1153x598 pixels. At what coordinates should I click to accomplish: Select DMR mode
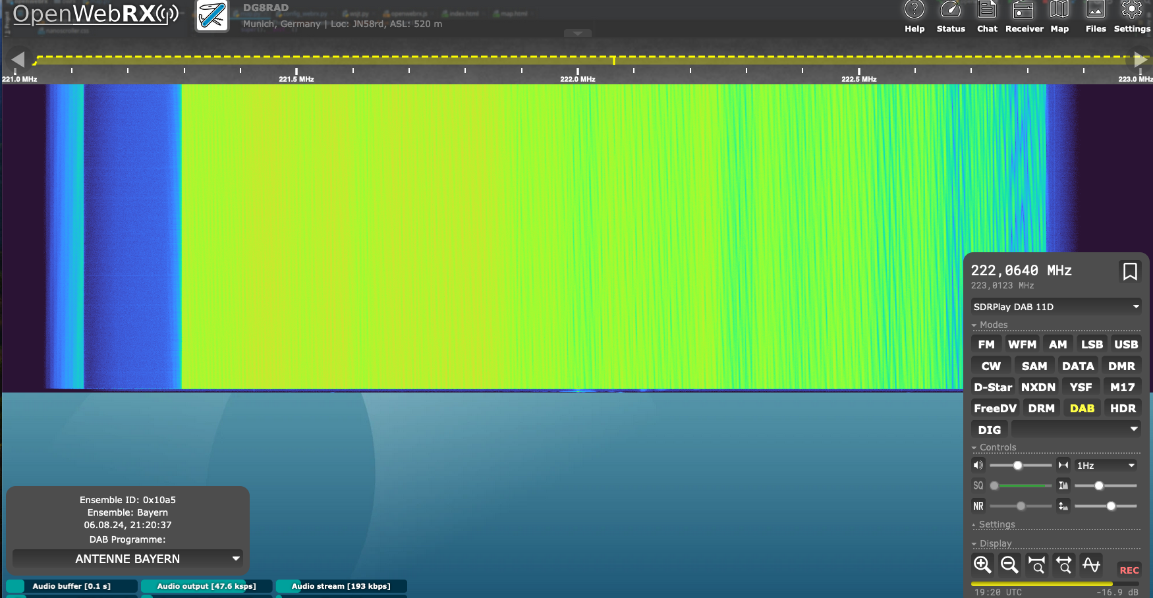[1121, 366]
